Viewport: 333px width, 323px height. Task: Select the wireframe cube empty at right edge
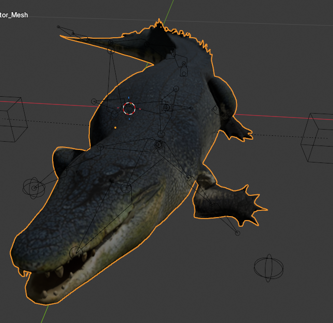317,138
